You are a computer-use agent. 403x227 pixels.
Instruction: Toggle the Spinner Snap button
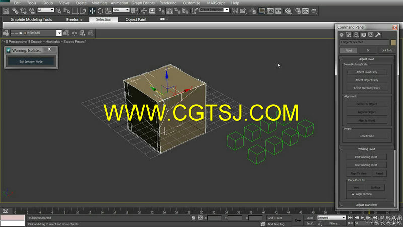point(185,11)
